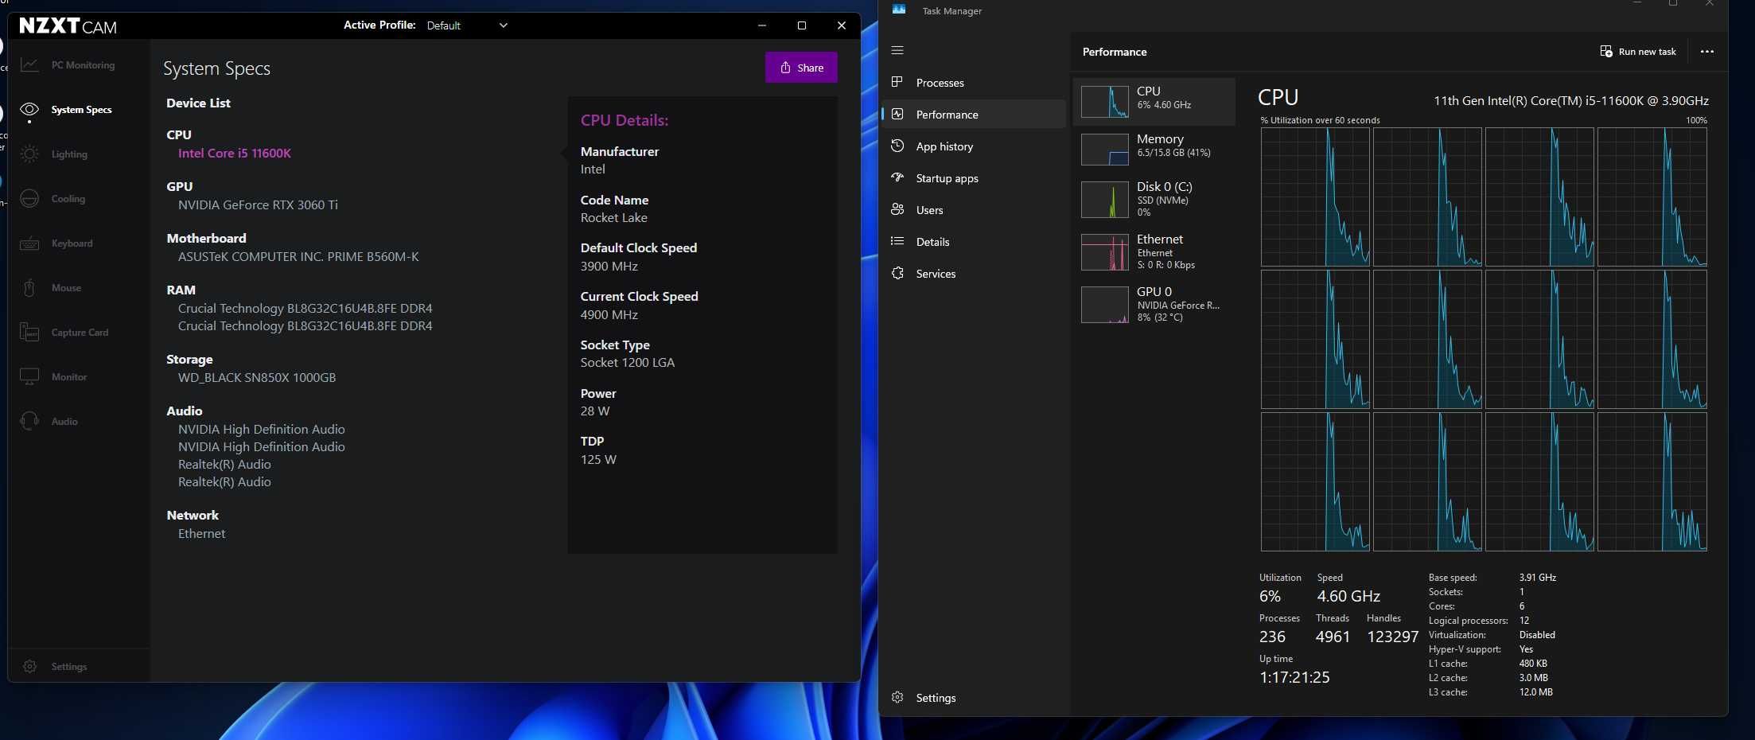Select ASUSTeK PRIME B560M-K motherboard entry

pyautogui.click(x=298, y=257)
